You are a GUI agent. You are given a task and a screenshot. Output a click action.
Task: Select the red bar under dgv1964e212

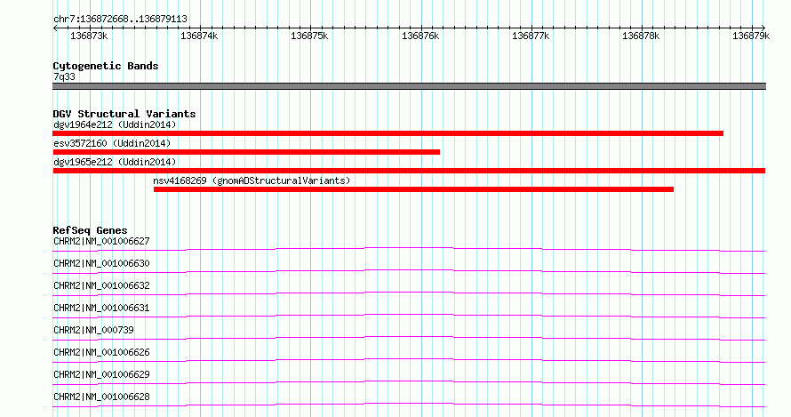[388, 133]
